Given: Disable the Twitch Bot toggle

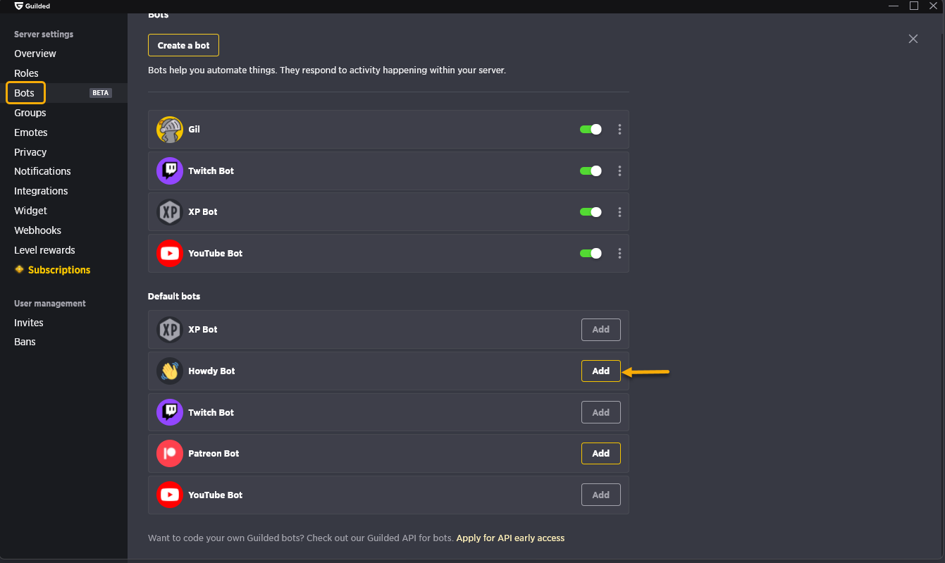Looking at the screenshot, I should click(x=591, y=171).
